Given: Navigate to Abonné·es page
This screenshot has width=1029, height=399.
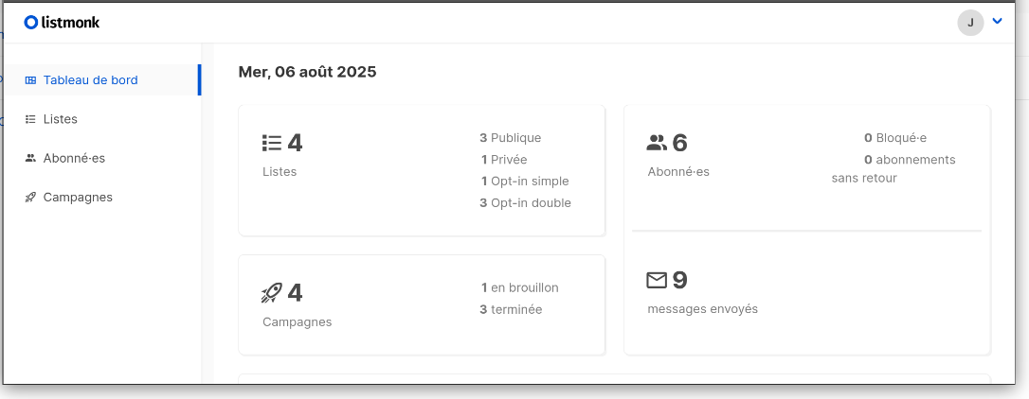Looking at the screenshot, I should [74, 158].
